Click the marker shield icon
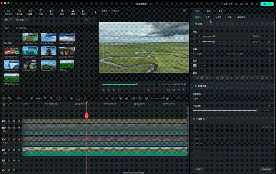This screenshot has height=174, width=276. point(107,98)
